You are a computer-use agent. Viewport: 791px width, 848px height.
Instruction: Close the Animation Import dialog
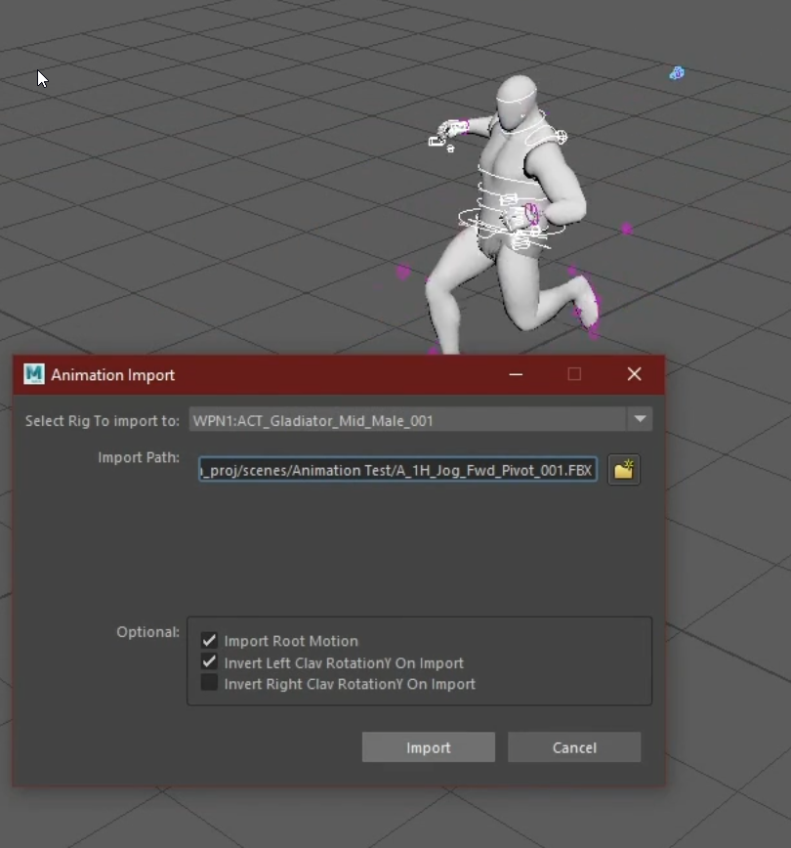tap(634, 374)
